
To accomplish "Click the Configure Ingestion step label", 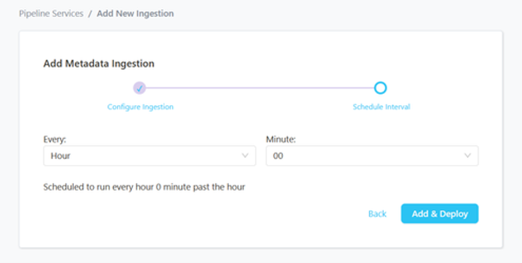I will pyautogui.click(x=140, y=106).
